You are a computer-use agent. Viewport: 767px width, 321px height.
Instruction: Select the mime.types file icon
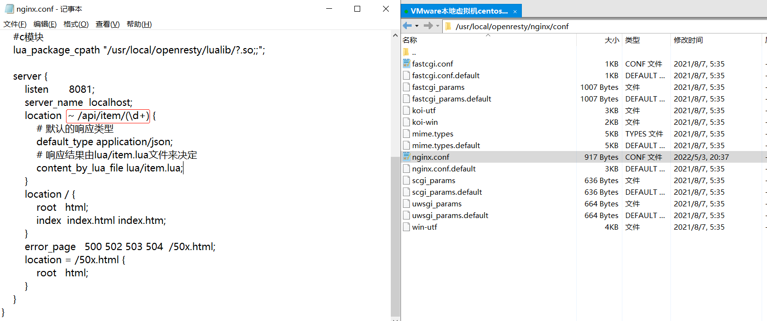(x=406, y=134)
